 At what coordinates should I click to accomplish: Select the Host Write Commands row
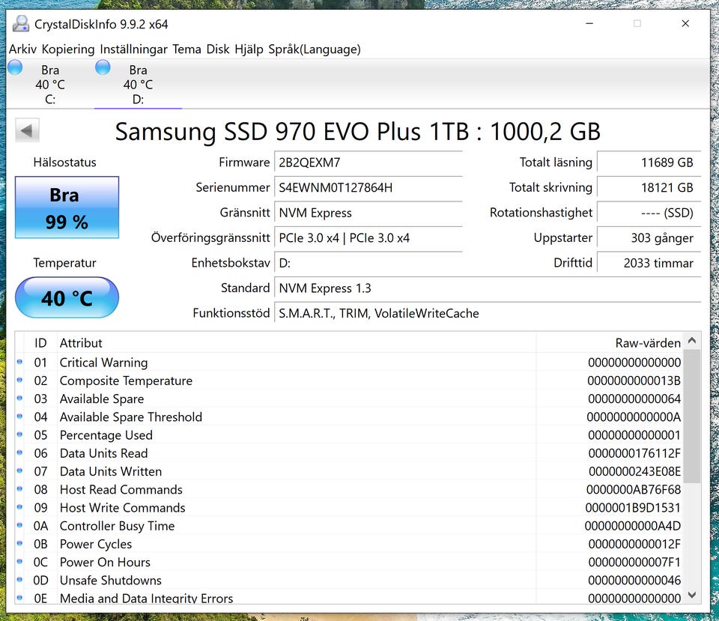point(349,508)
